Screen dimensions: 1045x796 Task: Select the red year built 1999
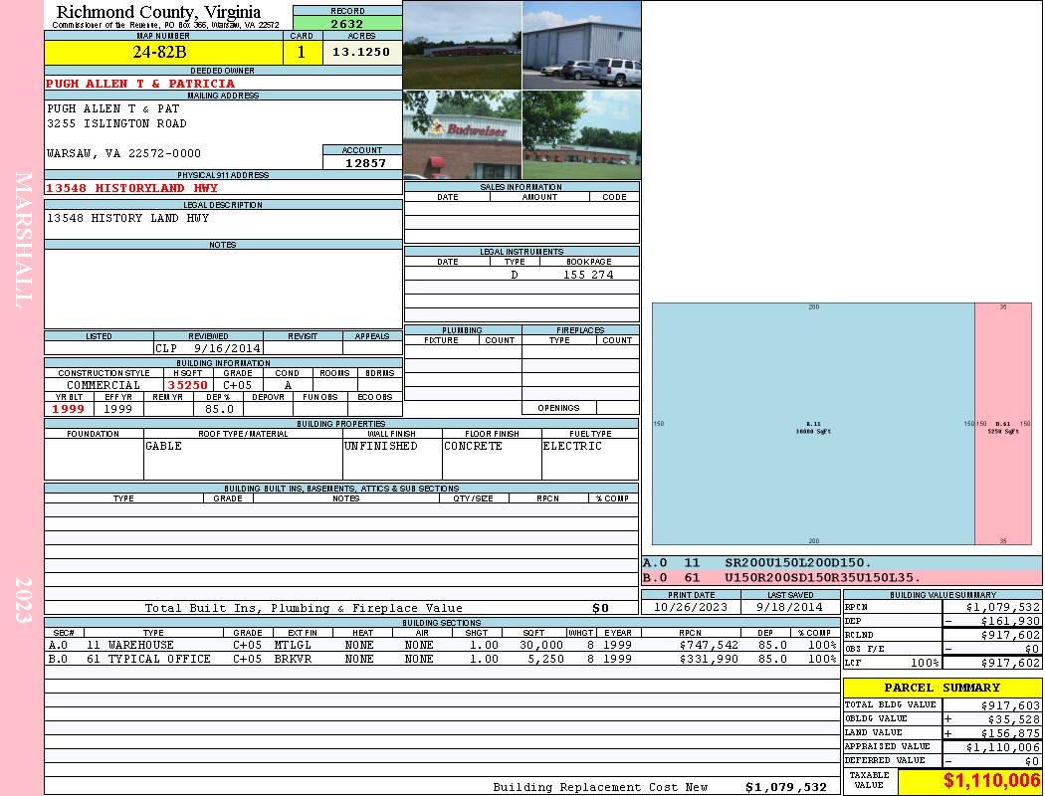(x=69, y=409)
